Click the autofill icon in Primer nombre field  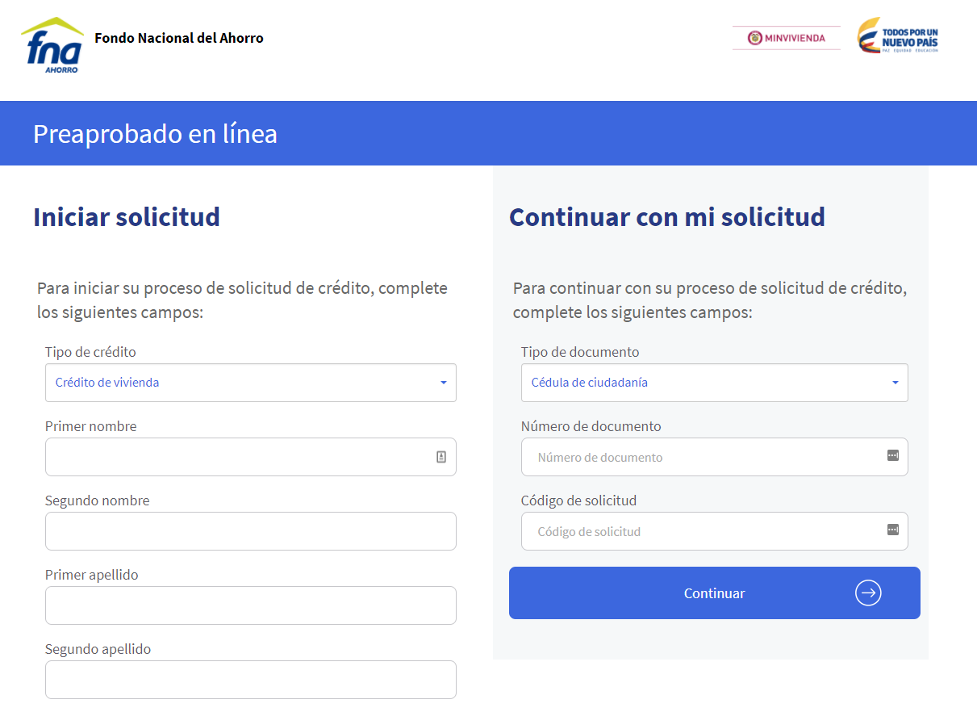pos(441,457)
